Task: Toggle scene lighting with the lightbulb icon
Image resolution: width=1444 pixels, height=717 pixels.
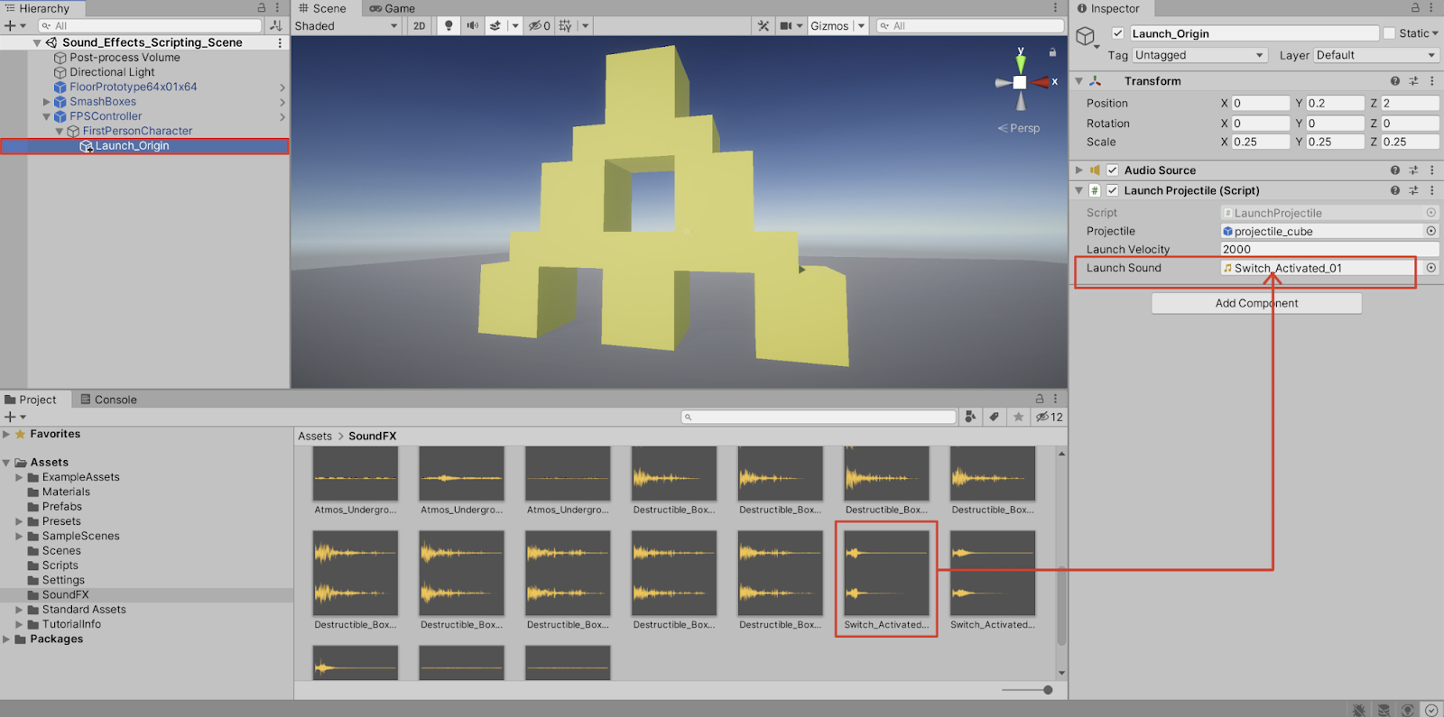Action: point(449,25)
